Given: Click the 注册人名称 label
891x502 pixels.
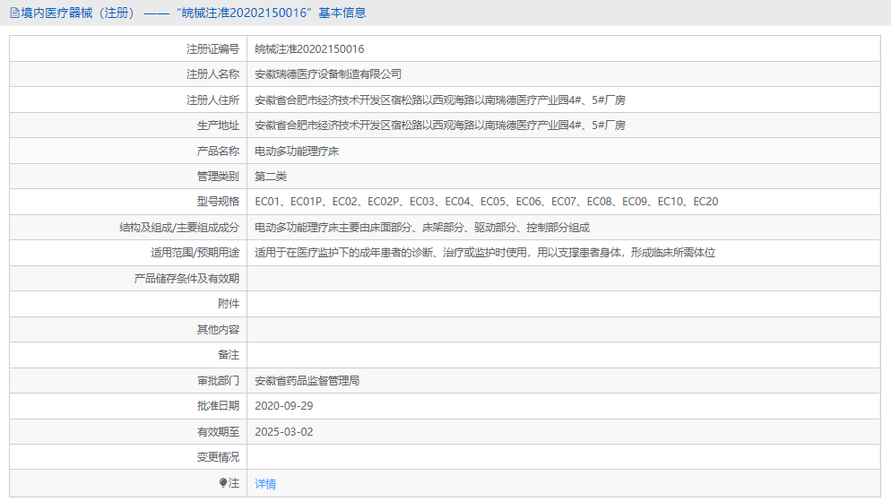Looking at the screenshot, I should pyautogui.click(x=213, y=74).
